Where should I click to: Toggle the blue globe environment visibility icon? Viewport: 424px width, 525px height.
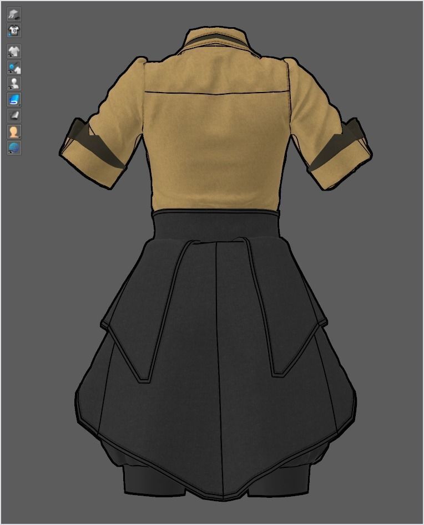click(x=14, y=147)
